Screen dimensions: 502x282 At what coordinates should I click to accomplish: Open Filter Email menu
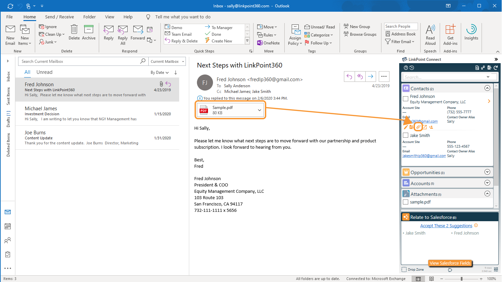(400, 42)
